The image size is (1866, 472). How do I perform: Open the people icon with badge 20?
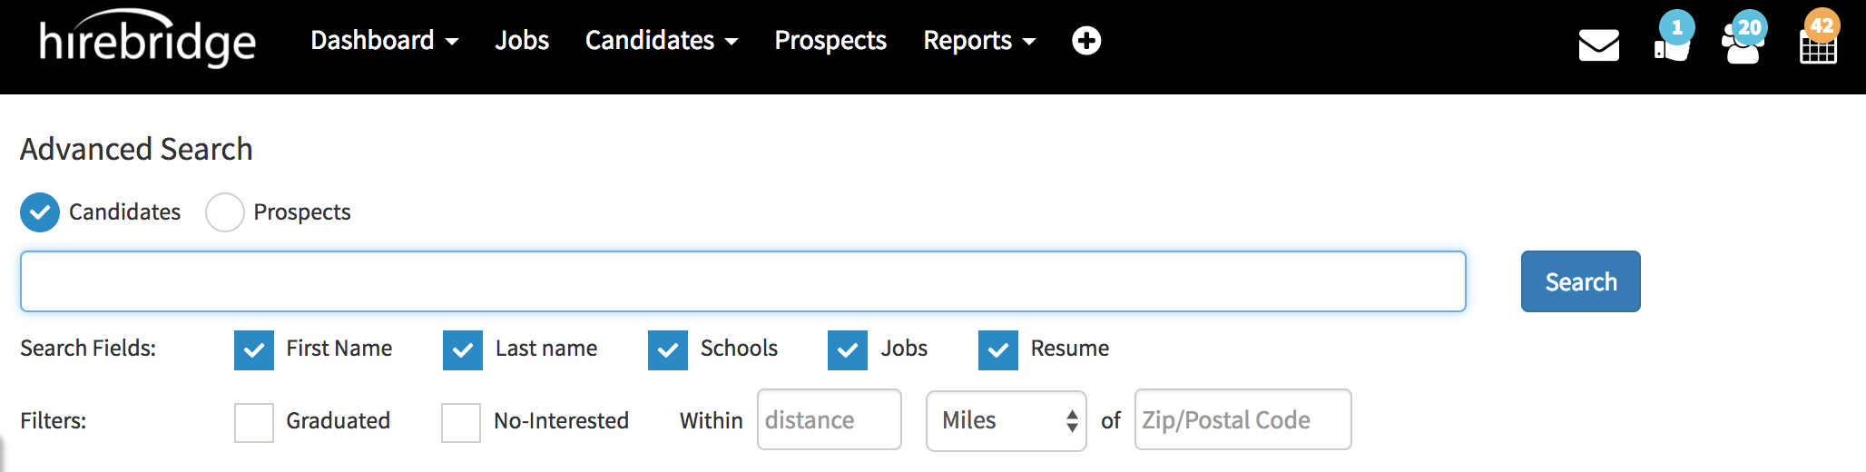click(1743, 45)
